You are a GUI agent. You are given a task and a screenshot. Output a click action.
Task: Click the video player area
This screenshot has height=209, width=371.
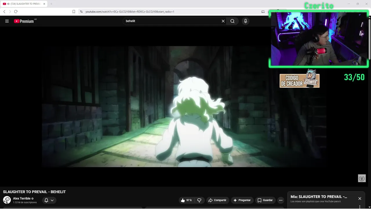184,107
